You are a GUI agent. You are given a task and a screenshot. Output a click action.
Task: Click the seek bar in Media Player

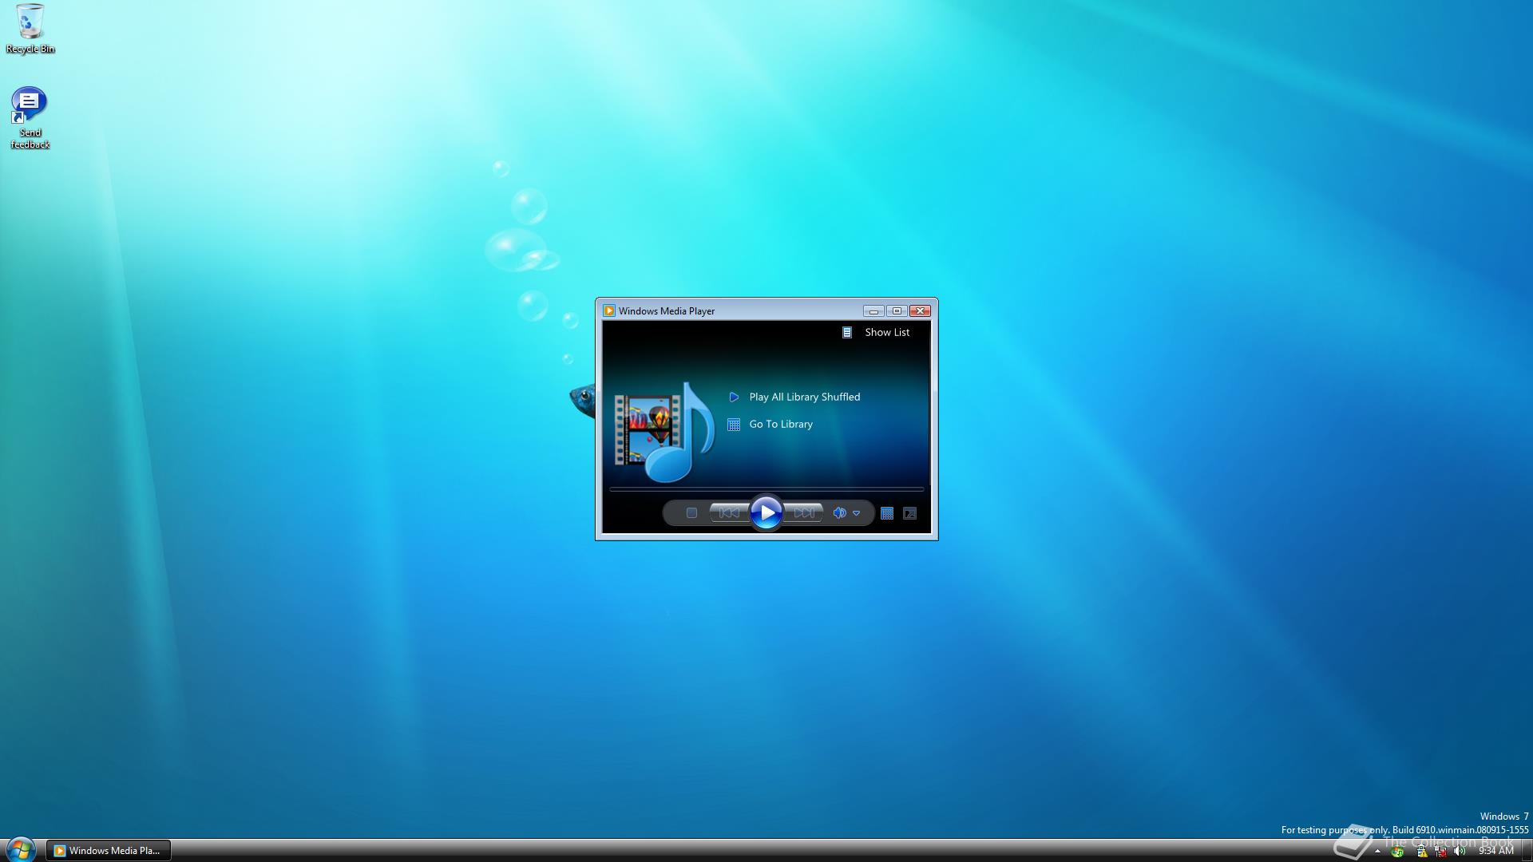[766, 488]
